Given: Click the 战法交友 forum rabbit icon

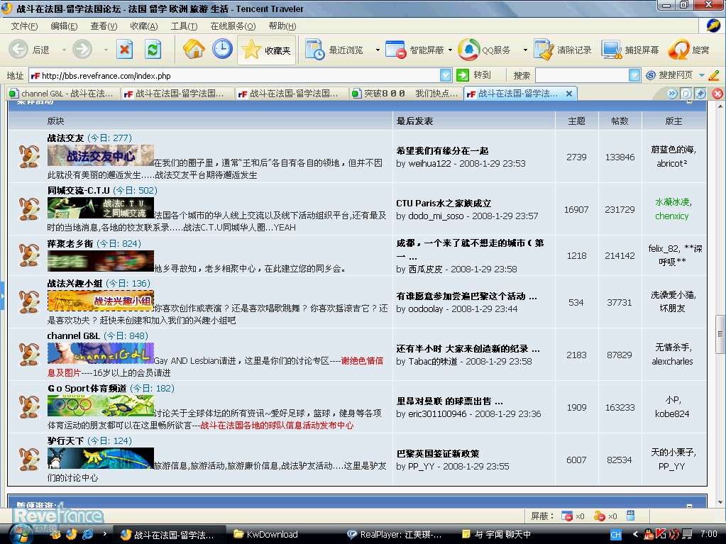Looking at the screenshot, I should [x=28, y=156].
